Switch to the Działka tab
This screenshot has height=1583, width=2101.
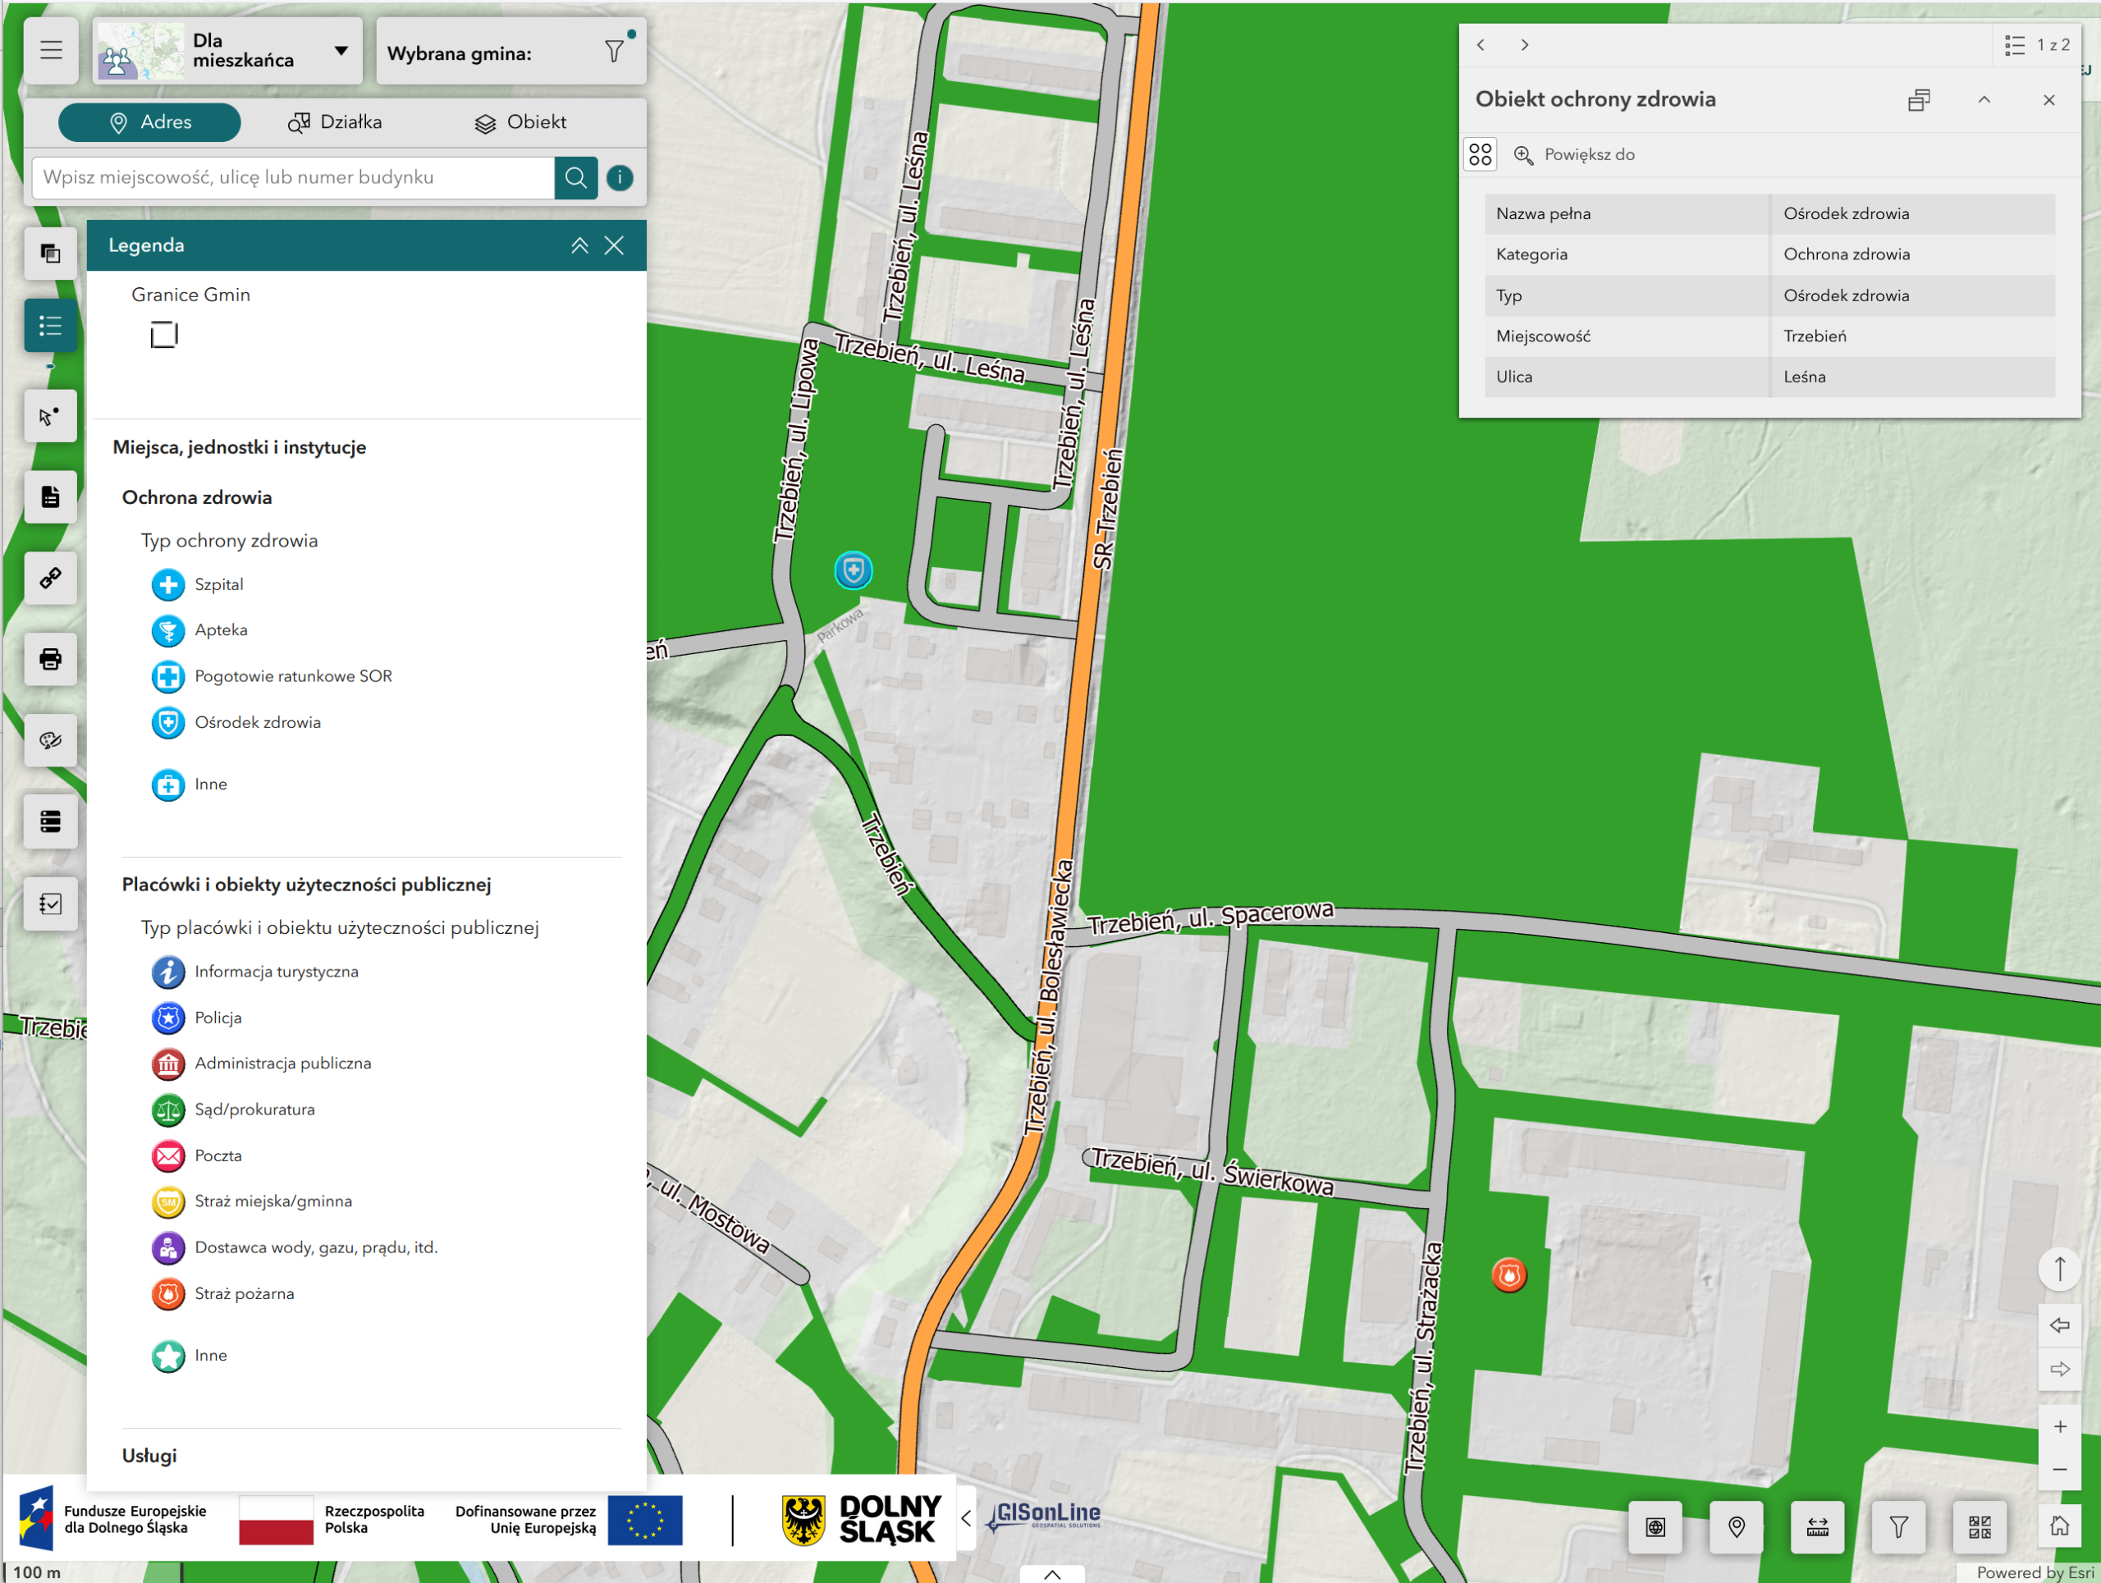(336, 122)
